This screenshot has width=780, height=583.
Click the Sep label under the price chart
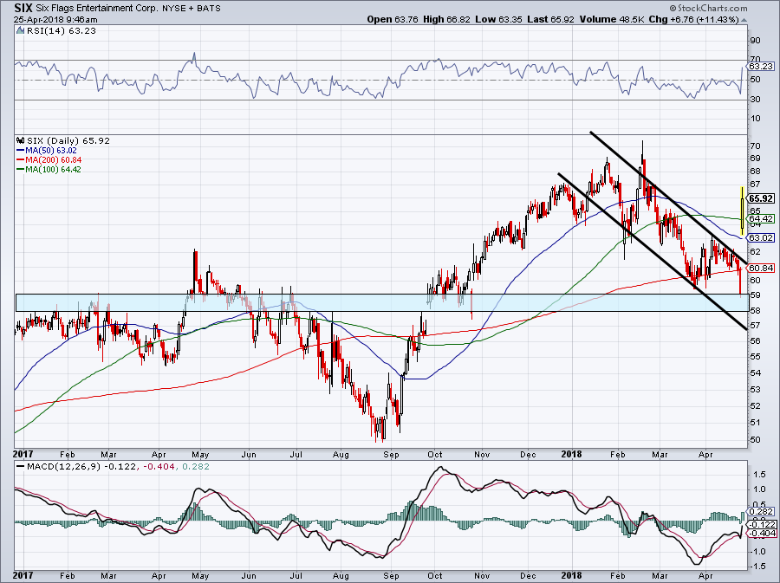pos(392,455)
